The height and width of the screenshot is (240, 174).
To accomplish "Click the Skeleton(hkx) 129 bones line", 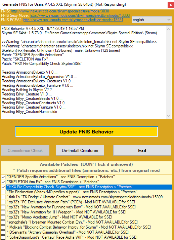I will coord(61,50).
